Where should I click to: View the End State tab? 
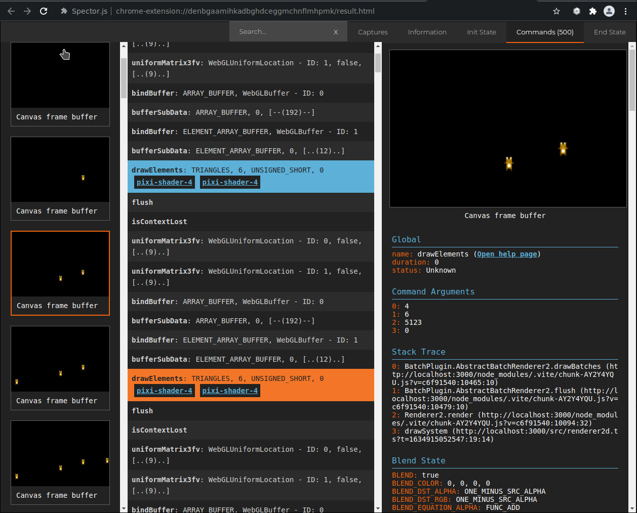pyautogui.click(x=610, y=31)
